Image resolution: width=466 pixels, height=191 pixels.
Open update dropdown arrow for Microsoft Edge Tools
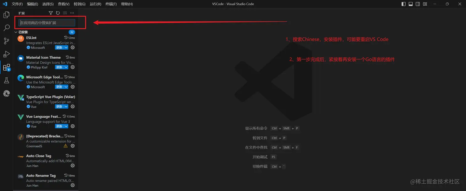66,87
